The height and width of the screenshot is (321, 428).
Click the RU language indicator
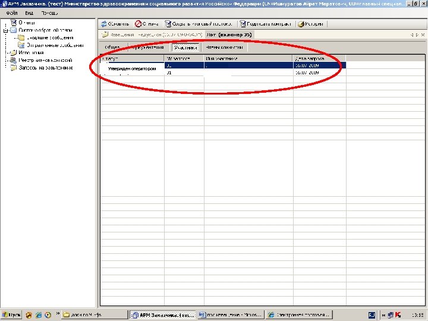point(372,315)
